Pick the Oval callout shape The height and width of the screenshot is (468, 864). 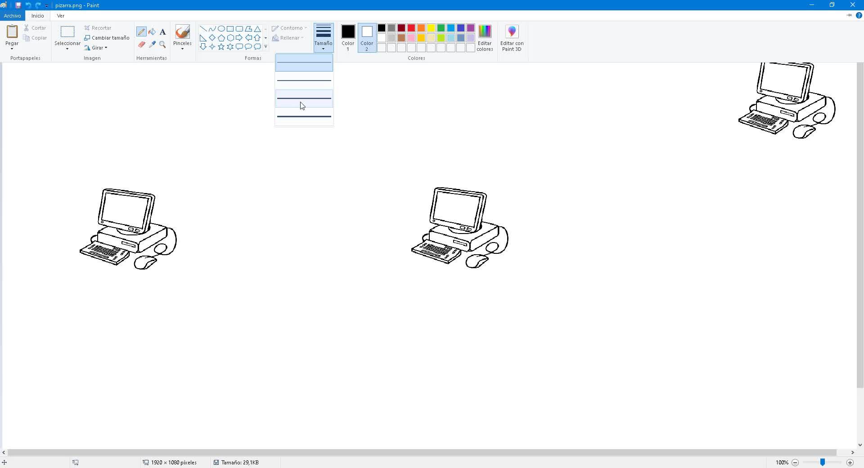(x=248, y=46)
